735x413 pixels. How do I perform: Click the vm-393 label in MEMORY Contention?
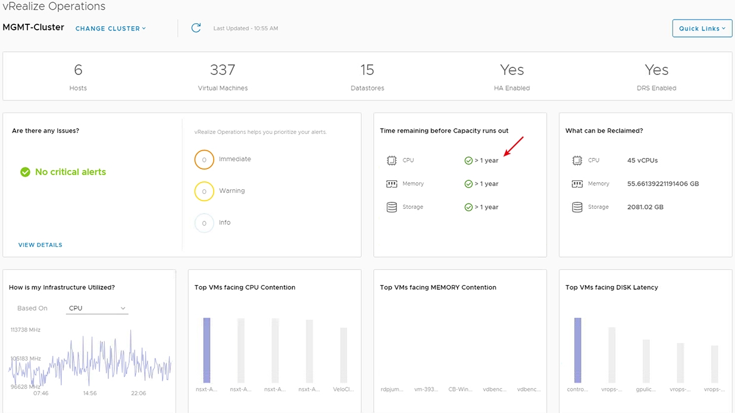pyautogui.click(x=426, y=389)
